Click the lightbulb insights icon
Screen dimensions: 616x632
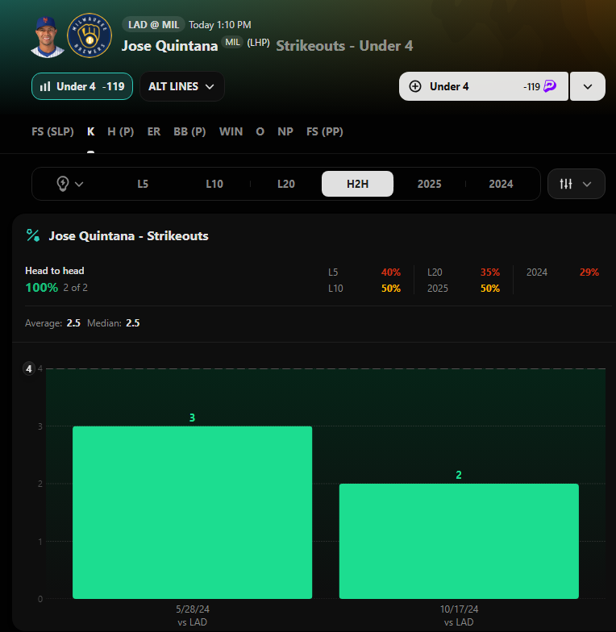click(x=63, y=184)
